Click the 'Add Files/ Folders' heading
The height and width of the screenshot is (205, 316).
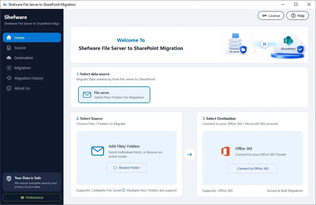[x=124, y=146]
